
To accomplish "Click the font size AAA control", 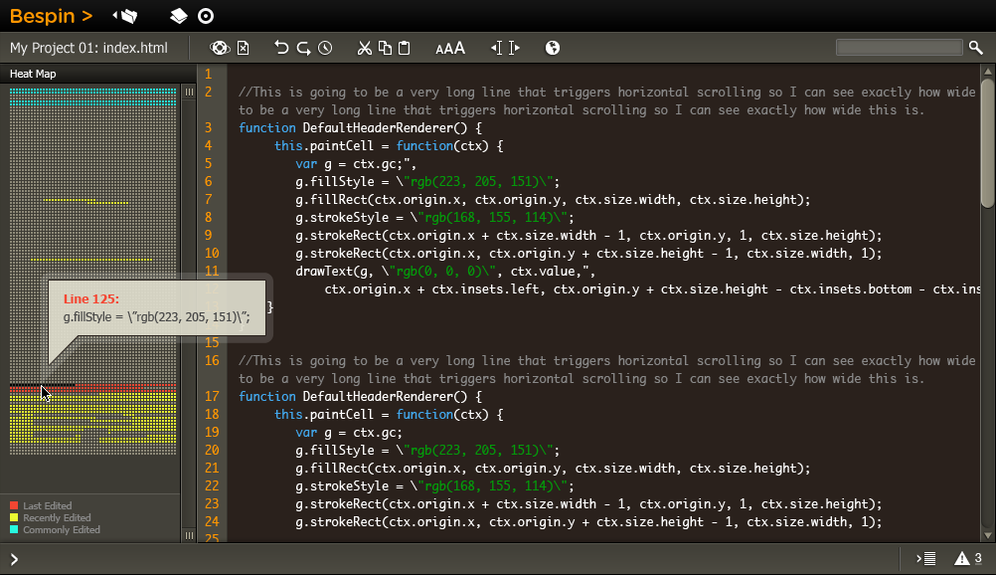I will [x=450, y=48].
